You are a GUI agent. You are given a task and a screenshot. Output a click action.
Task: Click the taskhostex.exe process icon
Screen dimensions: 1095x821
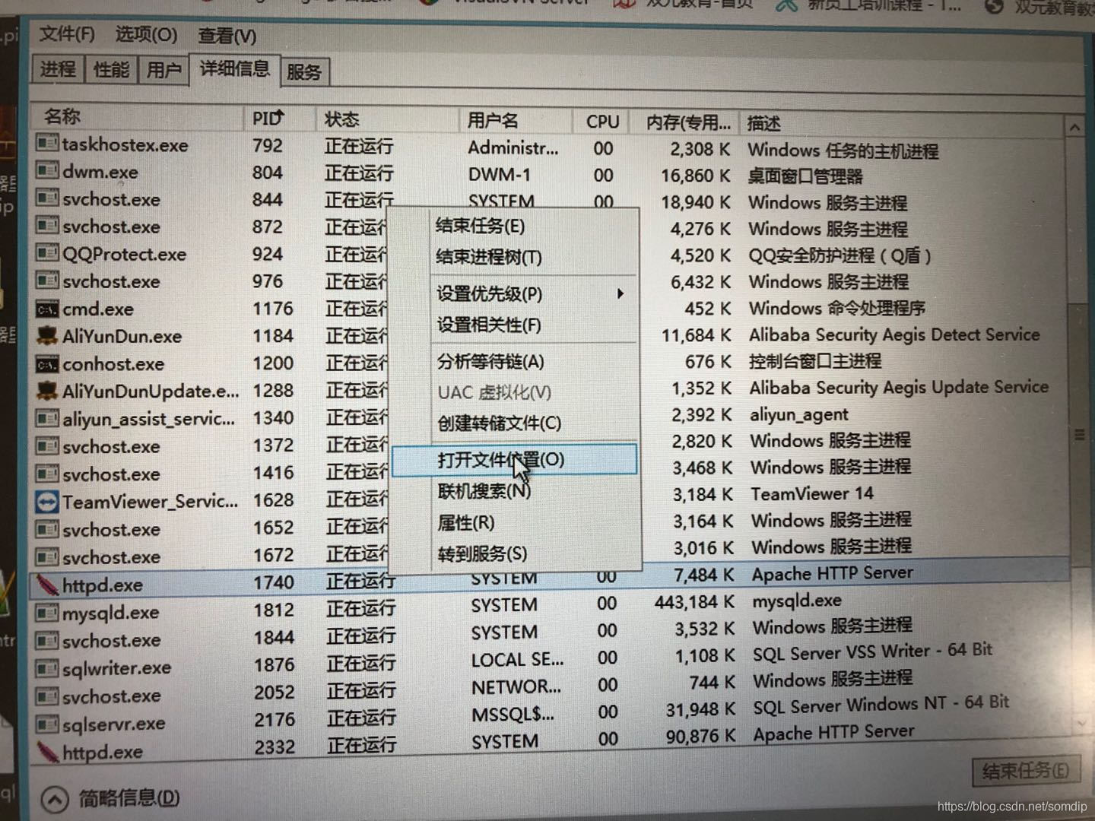tap(47, 143)
